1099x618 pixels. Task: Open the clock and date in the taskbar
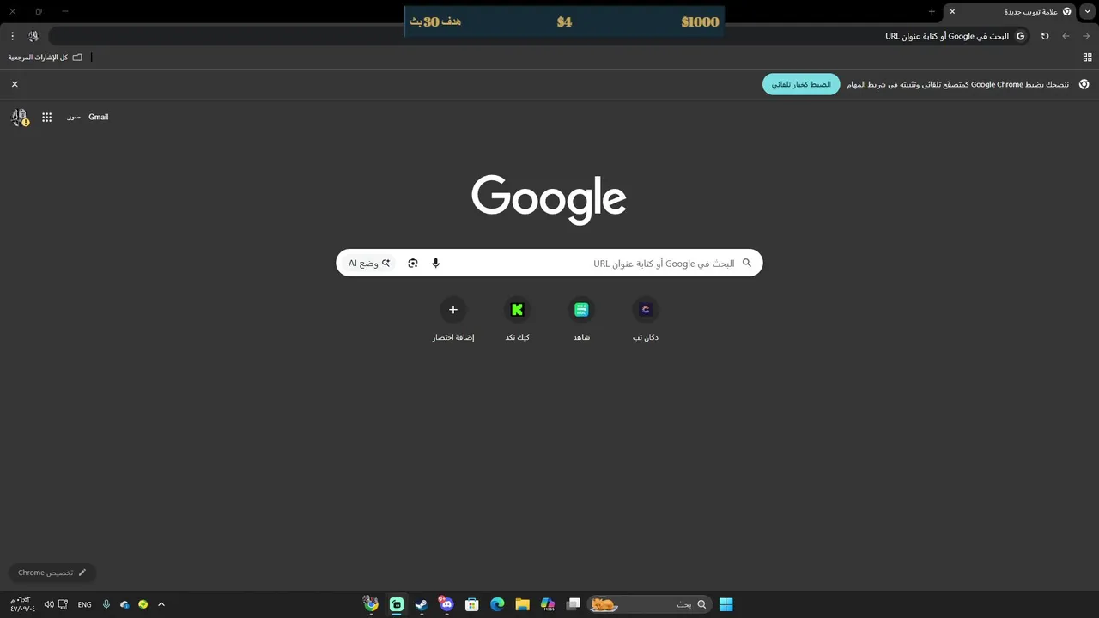[22, 604]
